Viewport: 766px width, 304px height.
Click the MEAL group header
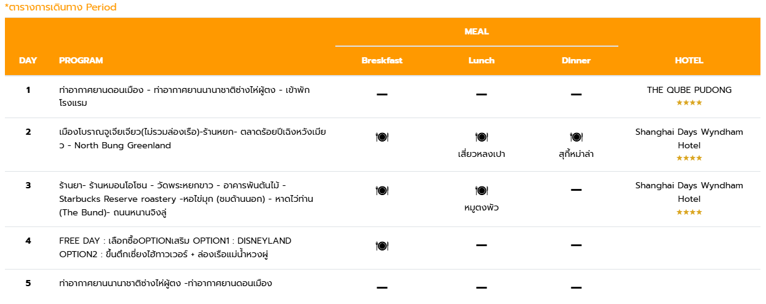click(x=477, y=31)
